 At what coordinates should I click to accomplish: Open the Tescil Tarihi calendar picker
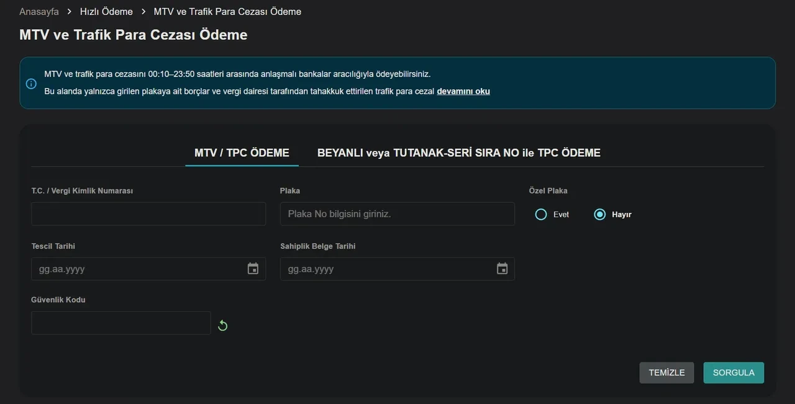coord(253,269)
